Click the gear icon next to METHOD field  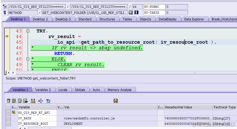click(5, 13)
